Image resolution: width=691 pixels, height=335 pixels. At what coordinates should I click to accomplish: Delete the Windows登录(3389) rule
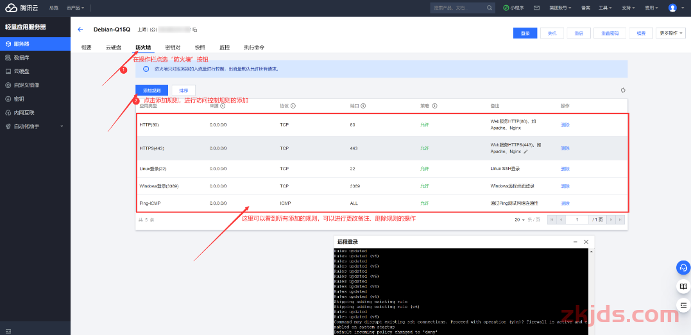tap(565, 186)
